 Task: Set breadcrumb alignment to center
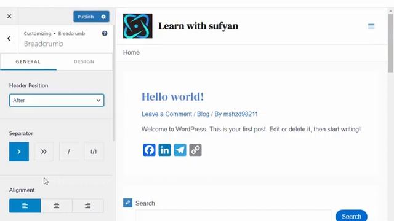[x=56, y=206]
